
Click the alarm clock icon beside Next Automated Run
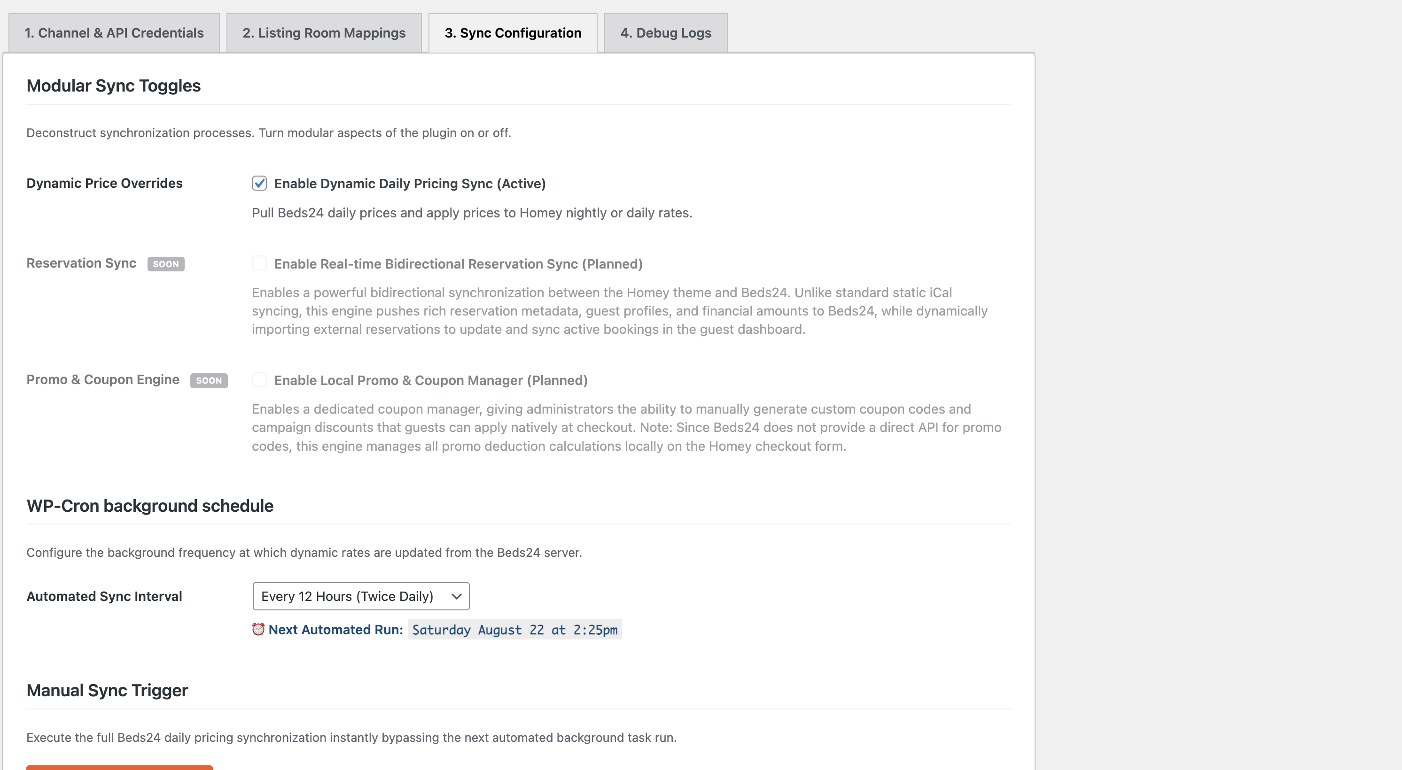pos(258,629)
